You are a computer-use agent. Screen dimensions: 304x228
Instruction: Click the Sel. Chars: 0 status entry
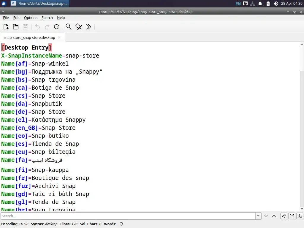pos(91,224)
